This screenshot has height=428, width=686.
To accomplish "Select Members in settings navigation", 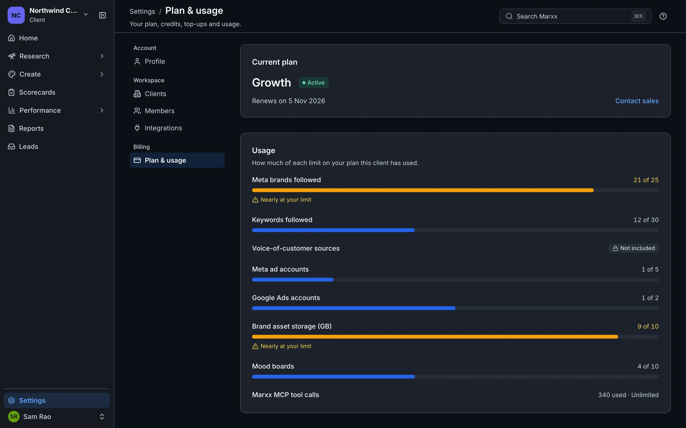I will [x=177, y=111].
